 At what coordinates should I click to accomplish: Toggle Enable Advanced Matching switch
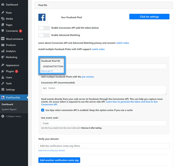(x=44, y=35)
